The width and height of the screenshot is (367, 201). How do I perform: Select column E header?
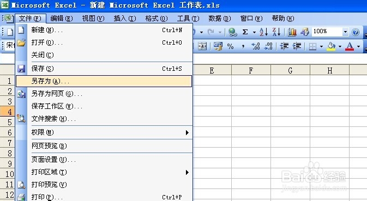(212, 70)
